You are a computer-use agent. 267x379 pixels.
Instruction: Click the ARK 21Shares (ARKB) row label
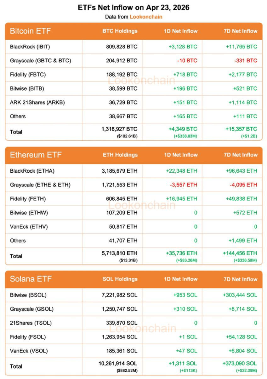click(x=37, y=102)
